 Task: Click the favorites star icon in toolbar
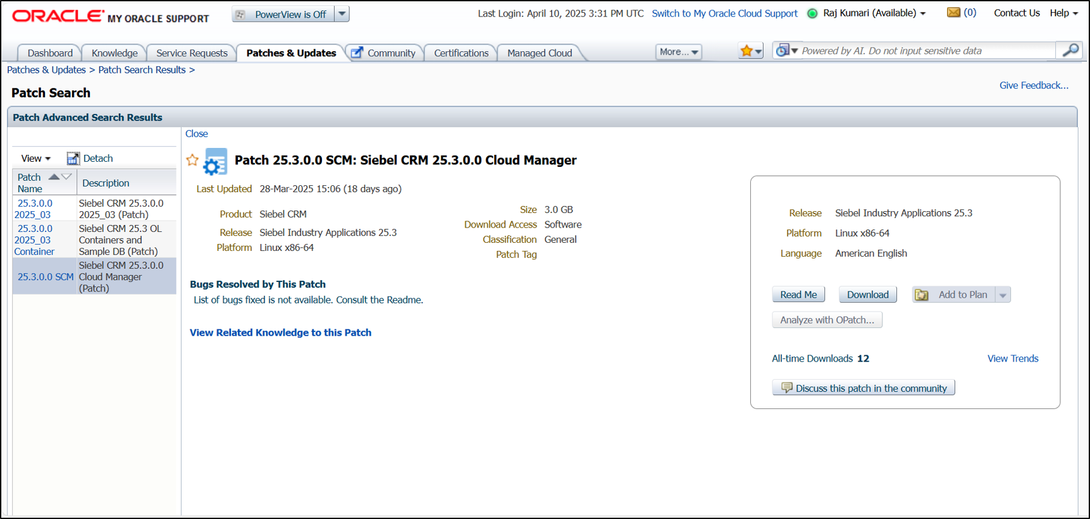tap(746, 51)
